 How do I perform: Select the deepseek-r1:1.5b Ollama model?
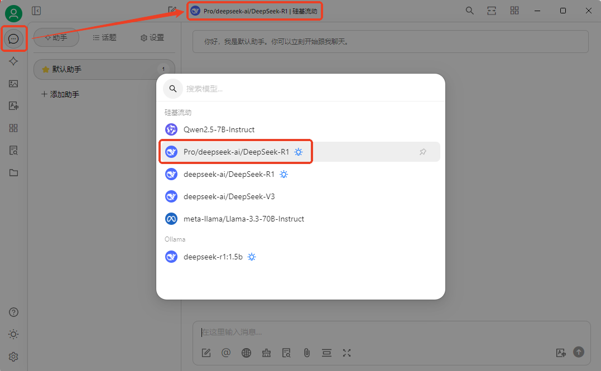click(299, 257)
